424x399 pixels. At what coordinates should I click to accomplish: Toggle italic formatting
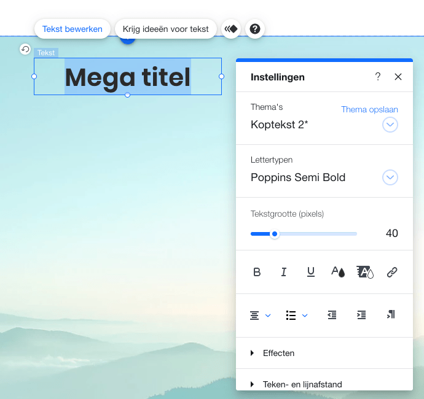click(x=284, y=272)
